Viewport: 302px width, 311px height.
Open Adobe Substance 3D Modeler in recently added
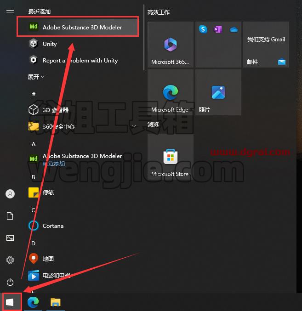78,27
